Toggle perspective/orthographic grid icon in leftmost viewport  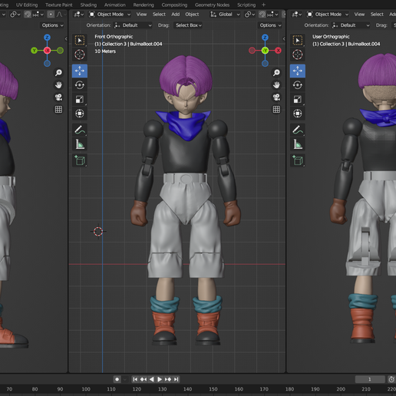coord(58,110)
